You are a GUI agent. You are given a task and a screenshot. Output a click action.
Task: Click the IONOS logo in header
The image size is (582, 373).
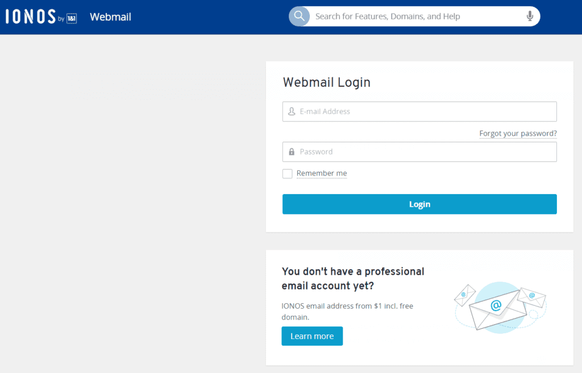(31, 16)
